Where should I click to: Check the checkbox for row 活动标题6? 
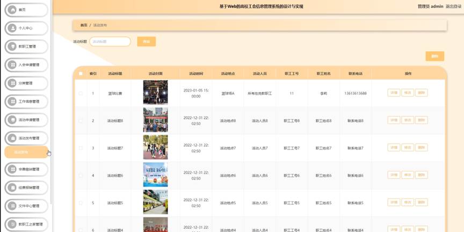click(81, 175)
